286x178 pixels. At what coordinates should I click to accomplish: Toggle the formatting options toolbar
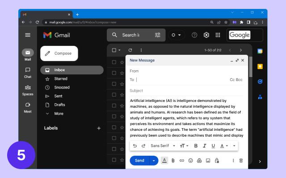click(x=164, y=161)
